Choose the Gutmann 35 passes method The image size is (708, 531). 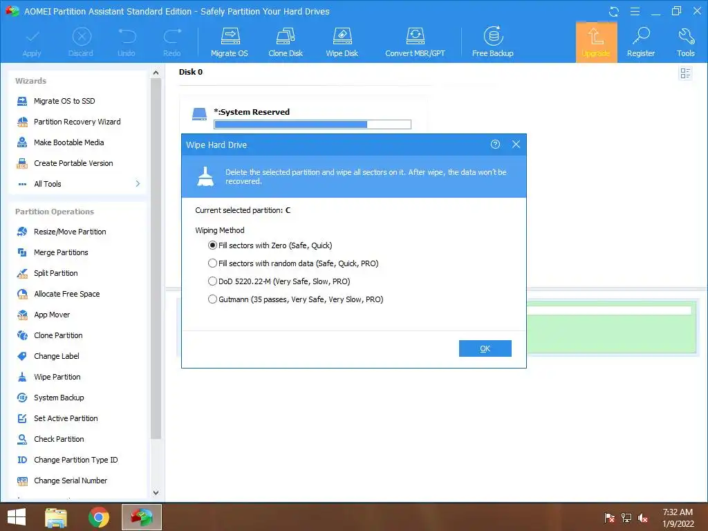pyautogui.click(x=295, y=299)
